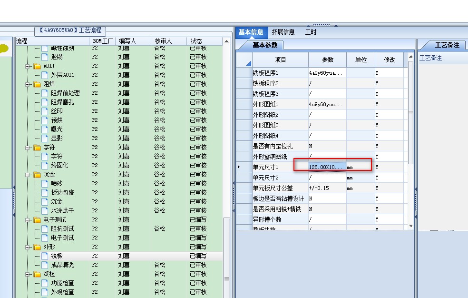468x298 pixels.
Task: Click the document icon for 功能检查
Action: 45,283
